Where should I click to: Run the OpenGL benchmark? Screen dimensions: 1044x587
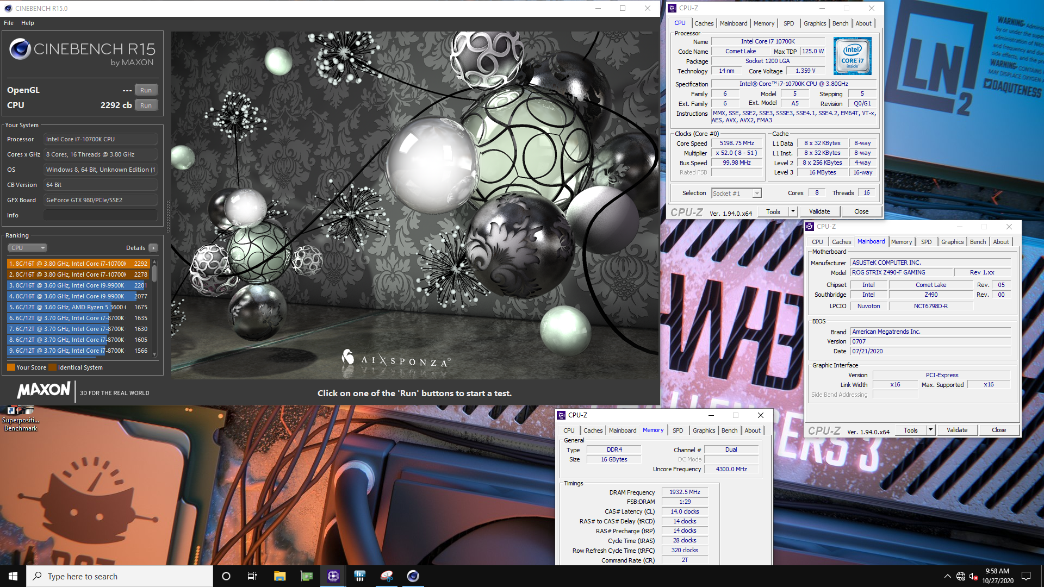click(x=146, y=90)
